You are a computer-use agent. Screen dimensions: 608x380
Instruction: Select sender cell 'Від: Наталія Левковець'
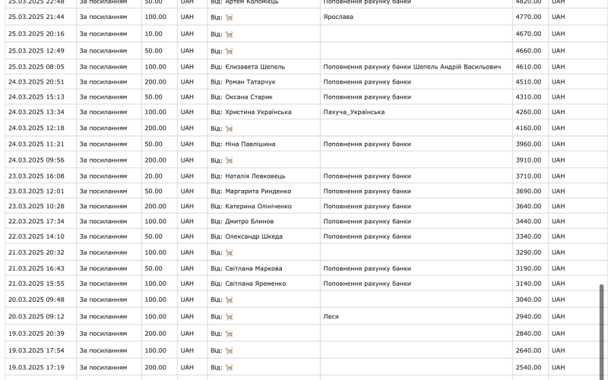(x=264, y=176)
